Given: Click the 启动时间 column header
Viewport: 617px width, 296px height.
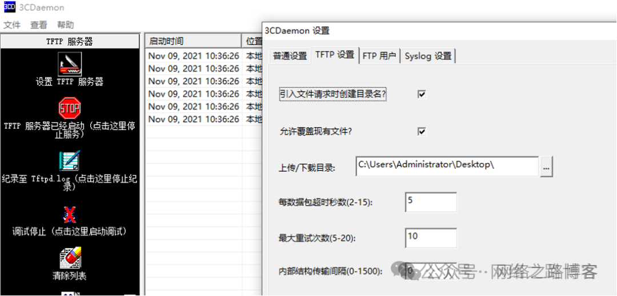Looking at the screenshot, I should pyautogui.click(x=193, y=41).
